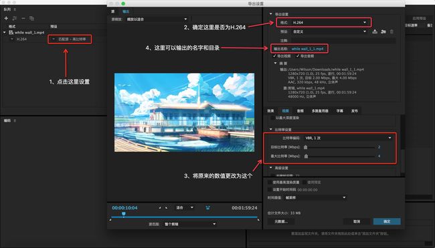Open the 格式 H.264 format dropdown
This screenshot has width=435, height=248.
coord(329,23)
